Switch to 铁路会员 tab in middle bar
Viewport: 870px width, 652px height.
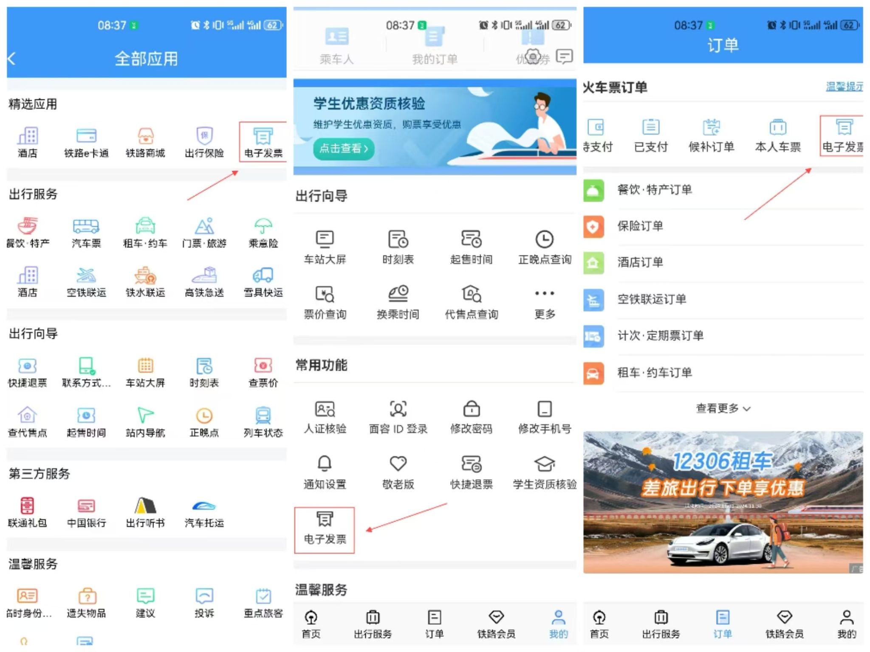496,624
